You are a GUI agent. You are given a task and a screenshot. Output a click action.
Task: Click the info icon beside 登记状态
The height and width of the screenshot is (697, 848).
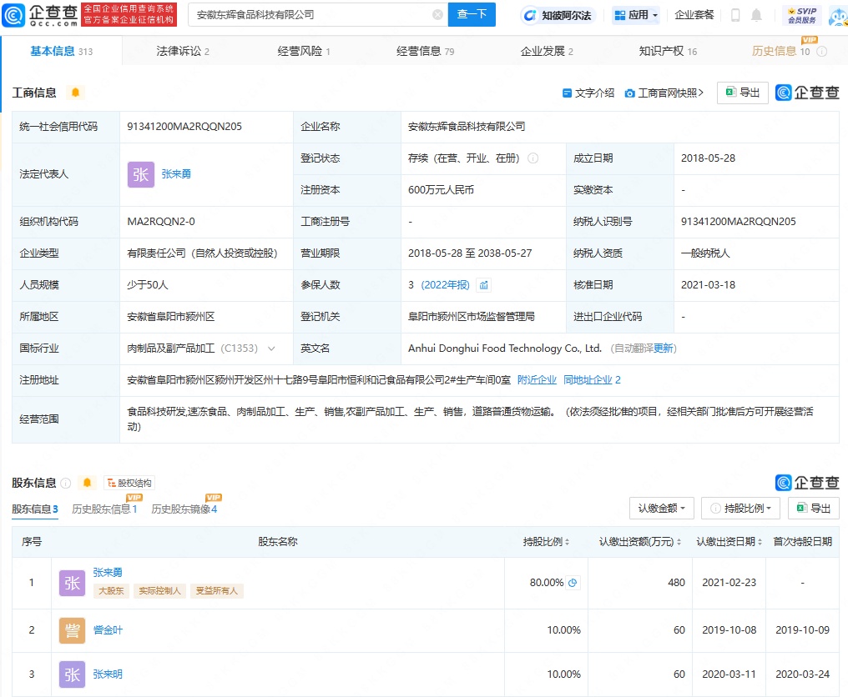[533, 158]
